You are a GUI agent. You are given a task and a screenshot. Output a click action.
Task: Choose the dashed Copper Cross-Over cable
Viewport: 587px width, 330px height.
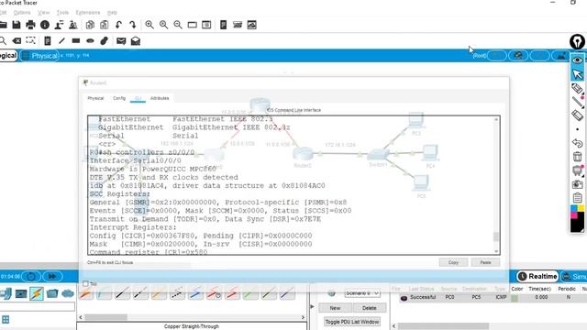coord(177,293)
